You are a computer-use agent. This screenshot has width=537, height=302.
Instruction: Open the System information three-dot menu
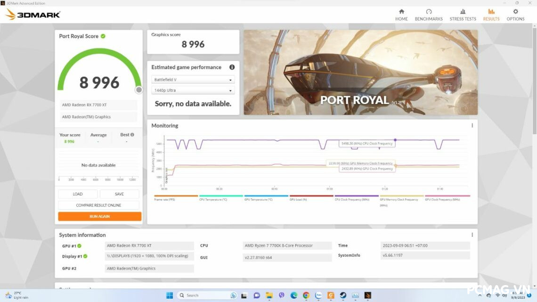[x=472, y=234]
